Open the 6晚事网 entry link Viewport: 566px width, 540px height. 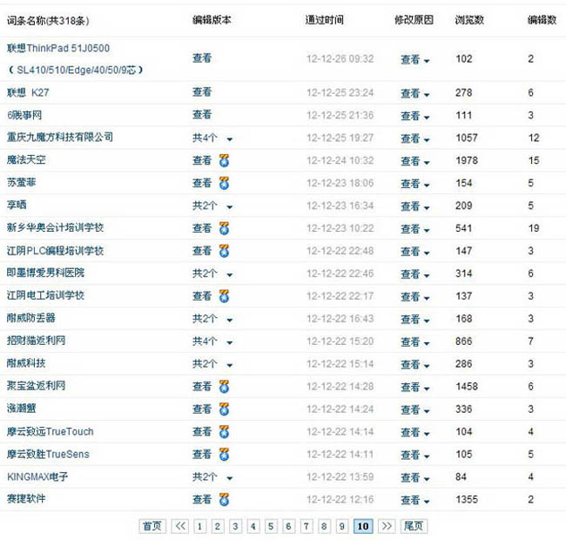click(24, 115)
